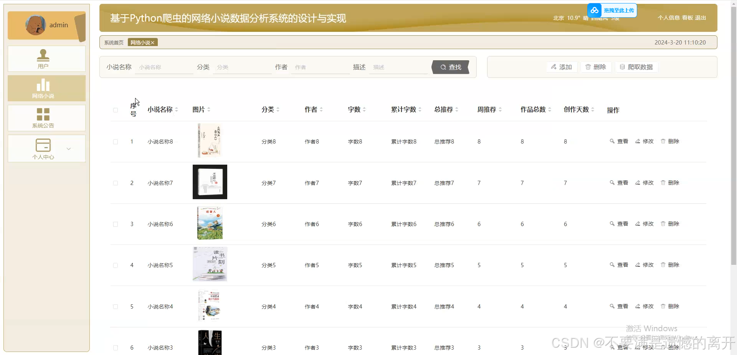Screen dimensions: 737x355
Task: Click 删除 for 小说名称6
Action: (670, 224)
